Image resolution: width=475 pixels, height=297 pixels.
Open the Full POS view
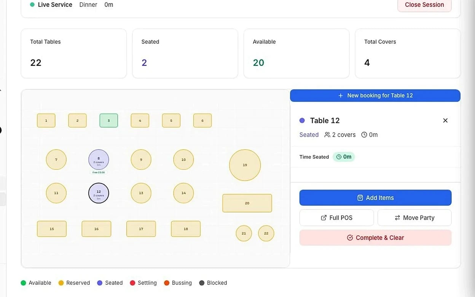click(336, 218)
